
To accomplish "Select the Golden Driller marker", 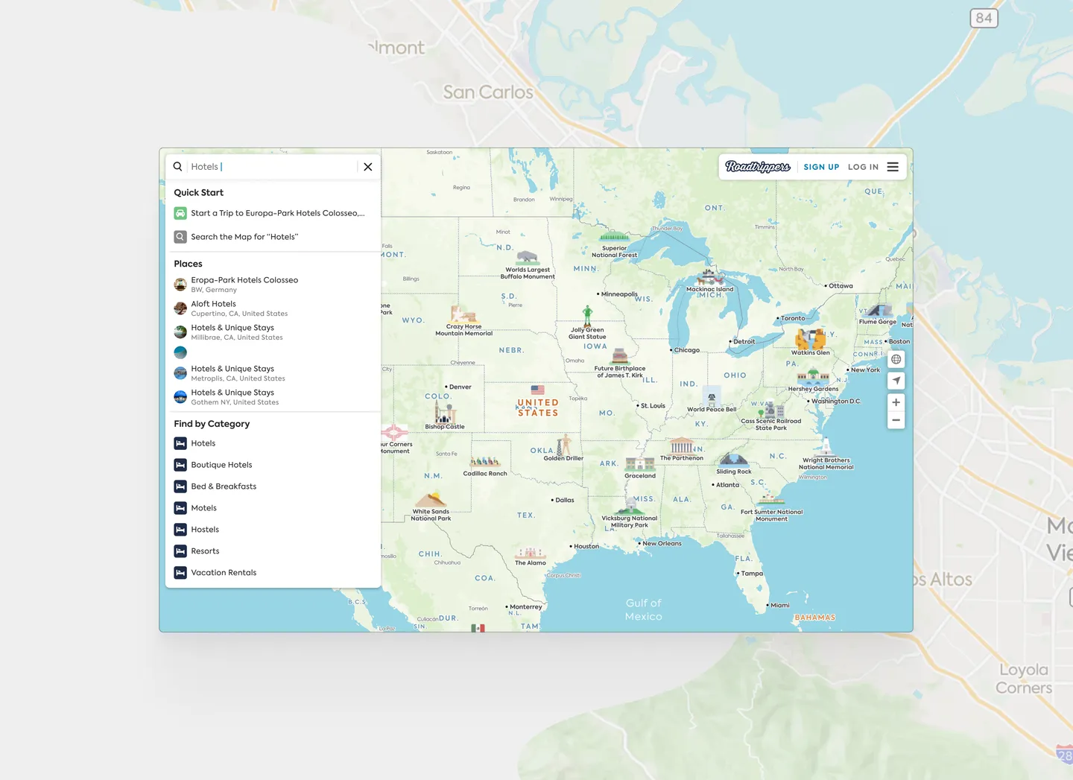I will [563, 449].
